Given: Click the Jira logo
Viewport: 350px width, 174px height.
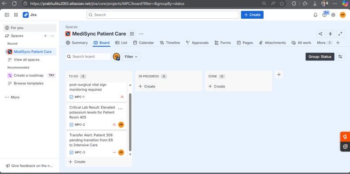Looking at the screenshot, I should (x=30, y=15).
